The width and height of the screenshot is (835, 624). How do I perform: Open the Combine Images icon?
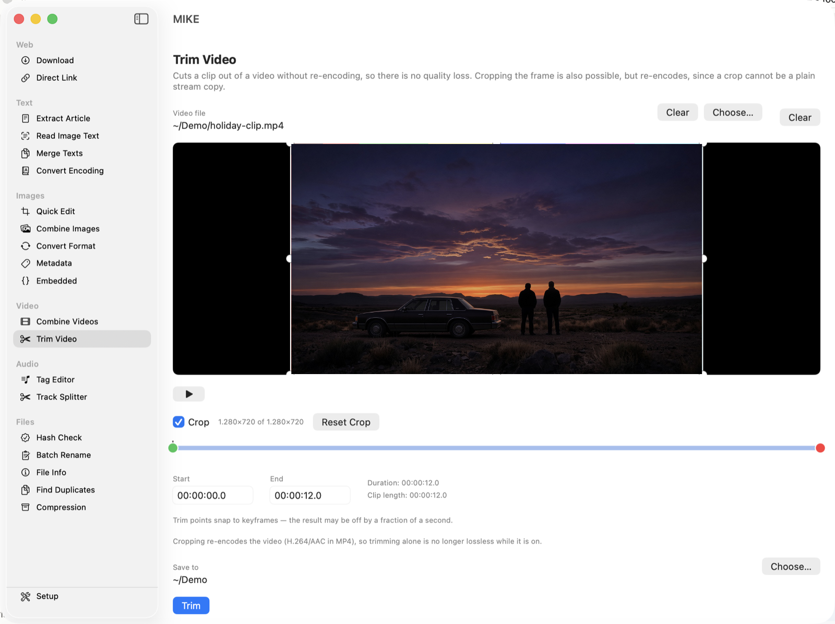click(x=25, y=229)
